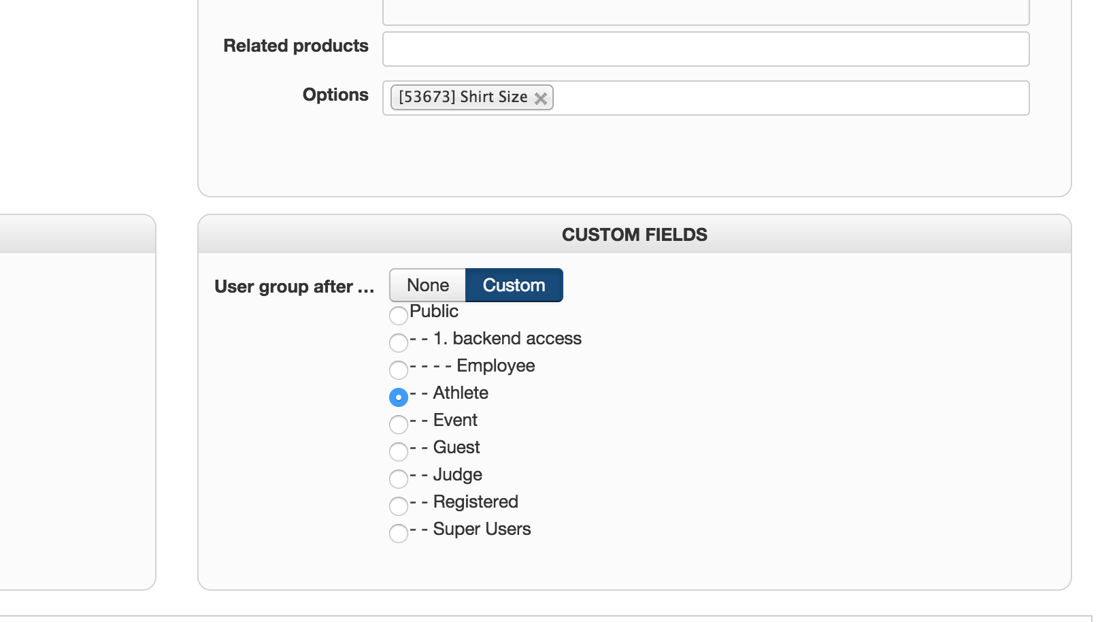Click empty area of Options field

pos(789,98)
